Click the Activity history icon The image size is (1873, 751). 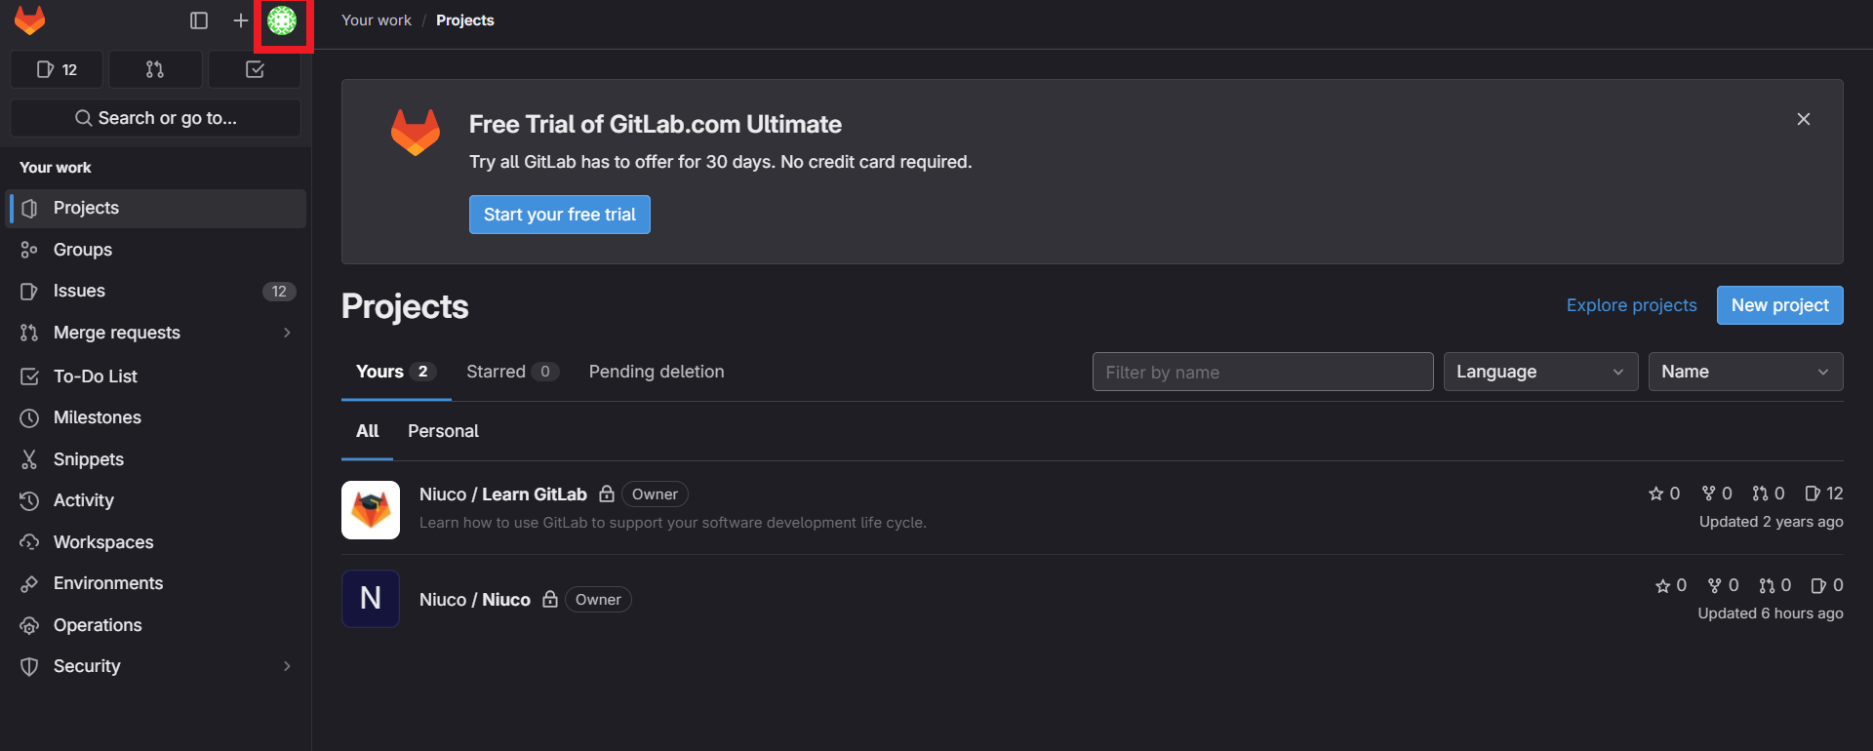[x=29, y=500]
